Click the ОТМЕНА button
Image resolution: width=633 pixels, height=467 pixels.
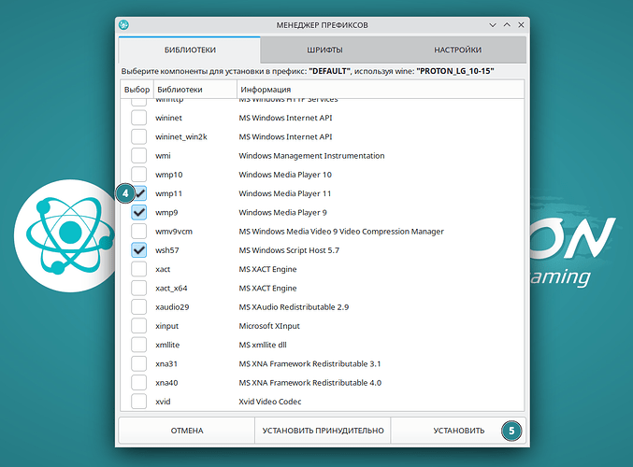186,431
